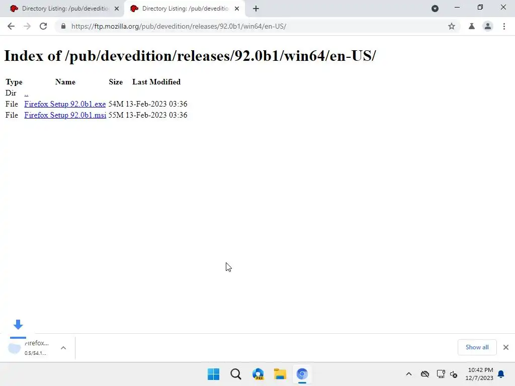Viewport: 515px width, 386px height.
Task: Restore down the Chrome window
Action: coord(480,7)
